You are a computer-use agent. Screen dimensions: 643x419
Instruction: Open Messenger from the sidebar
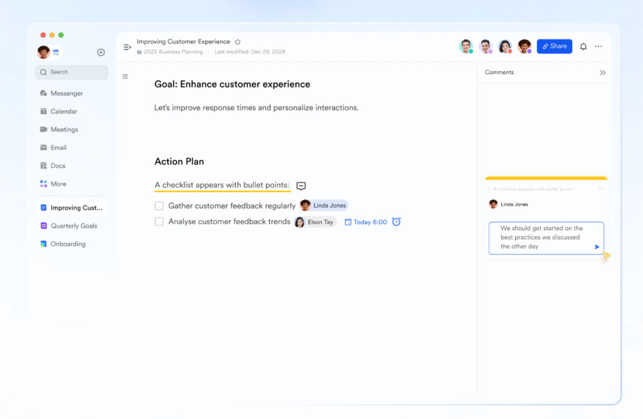[66, 93]
